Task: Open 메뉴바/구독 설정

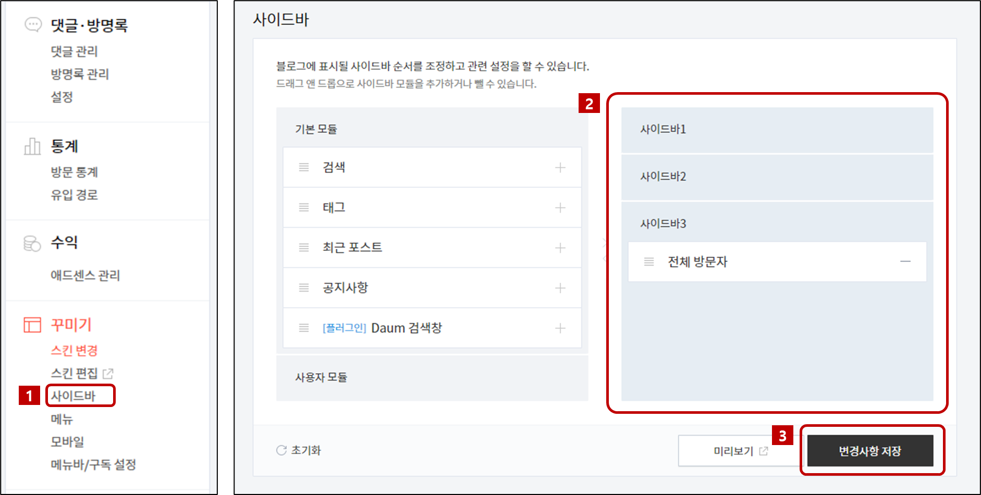Action: tap(93, 464)
